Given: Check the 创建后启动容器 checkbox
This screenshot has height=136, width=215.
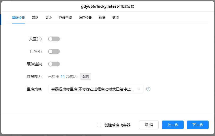Looking at the screenshot, I should point(99,125).
